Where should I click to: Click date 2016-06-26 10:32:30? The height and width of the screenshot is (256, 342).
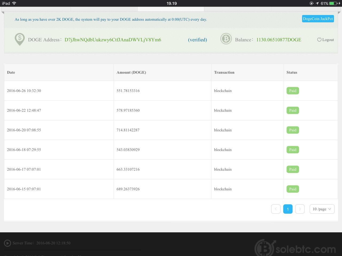tap(24, 91)
